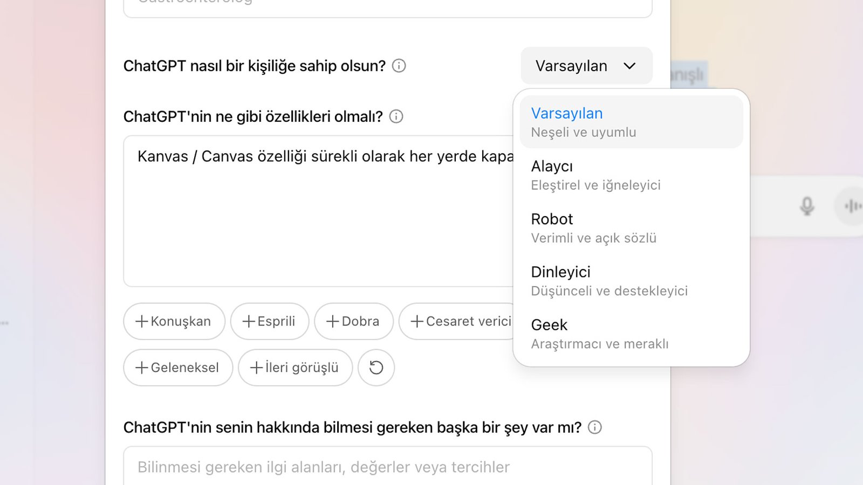Click info icon beside senin hakkında question
This screenshot has height=485, width=863.
click(594, 427)
